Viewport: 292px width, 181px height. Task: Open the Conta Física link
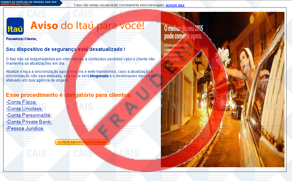[x=21, y=102]
